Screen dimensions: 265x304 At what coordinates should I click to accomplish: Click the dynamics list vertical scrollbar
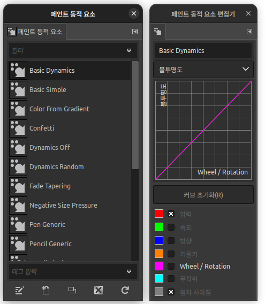pos(135,115)
